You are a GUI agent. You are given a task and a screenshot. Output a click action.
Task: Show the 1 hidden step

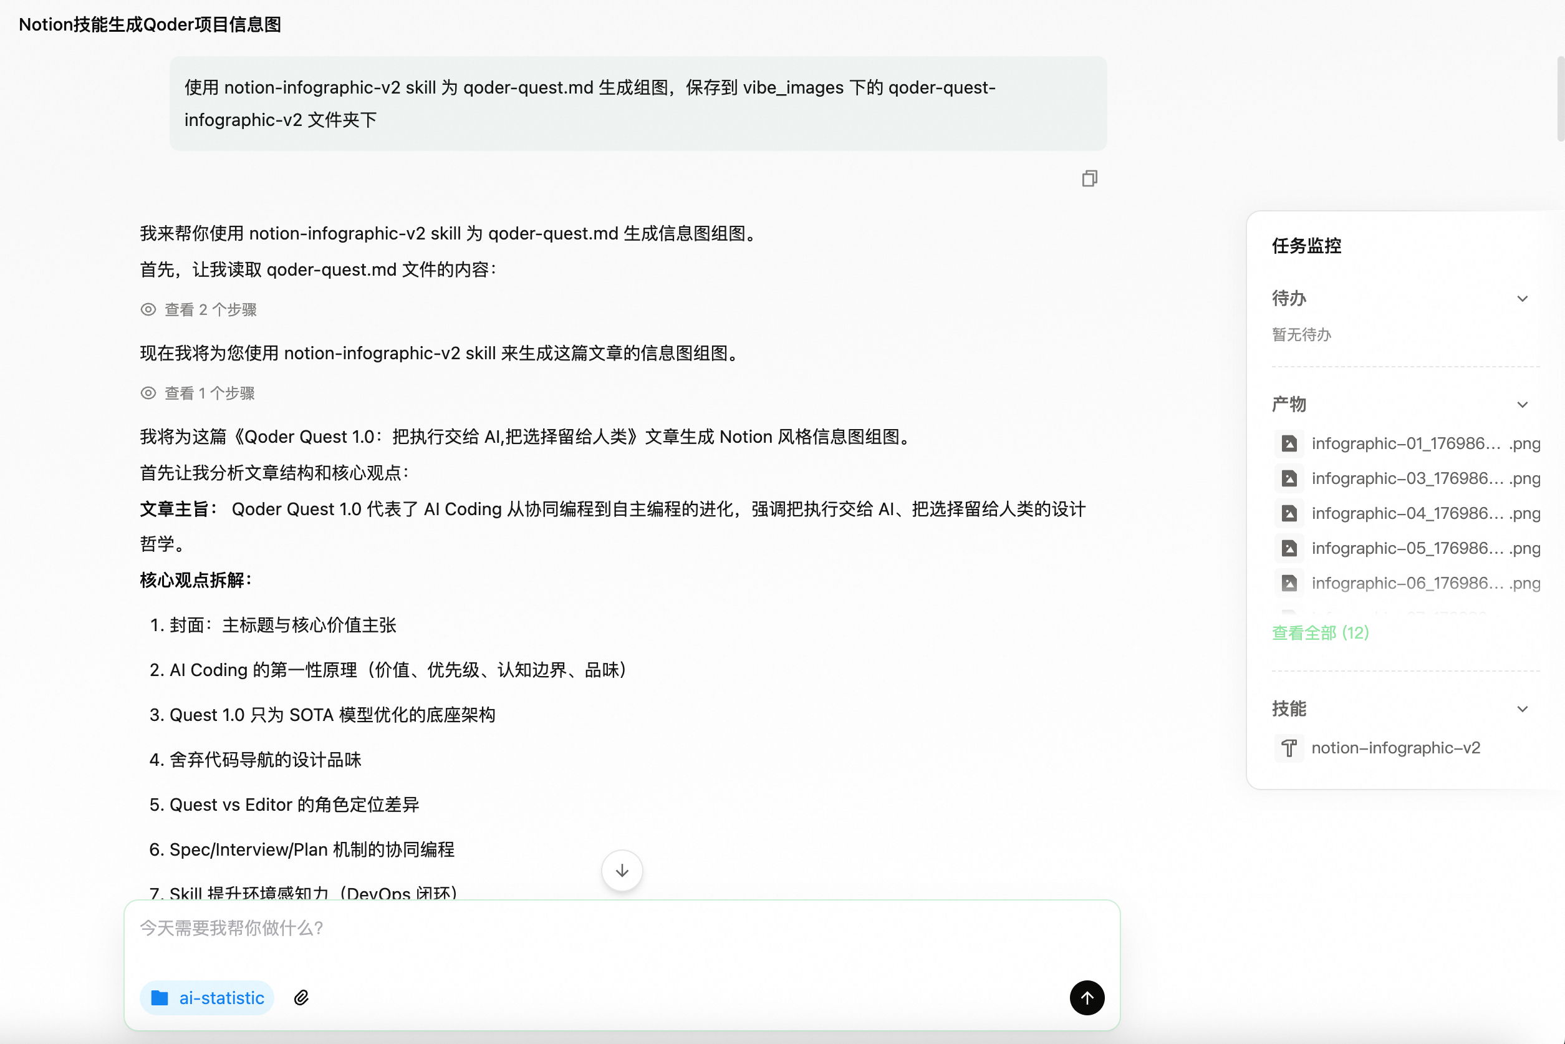(198, 394)
